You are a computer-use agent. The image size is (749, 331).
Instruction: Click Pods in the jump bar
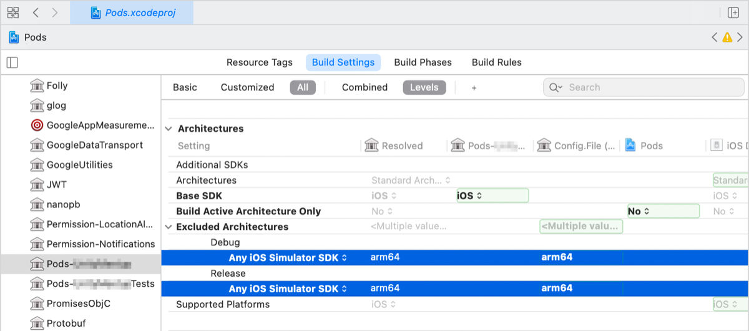36,37
